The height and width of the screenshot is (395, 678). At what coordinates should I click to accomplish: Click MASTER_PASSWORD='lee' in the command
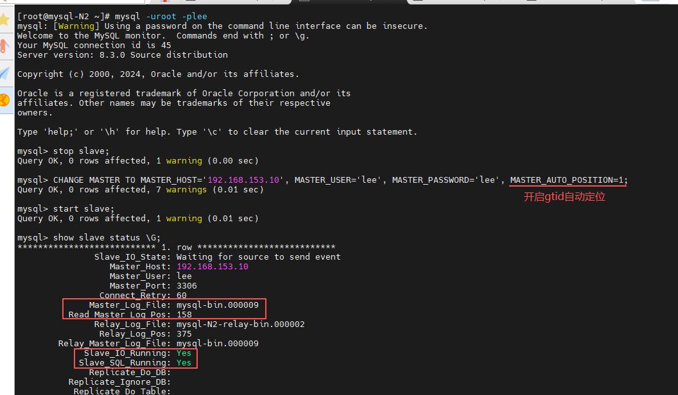pos(446,180)
